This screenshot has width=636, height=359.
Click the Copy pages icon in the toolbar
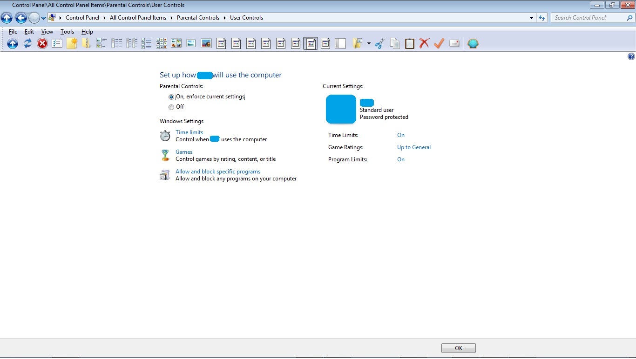pyautogui.click(x=395, y=43)
